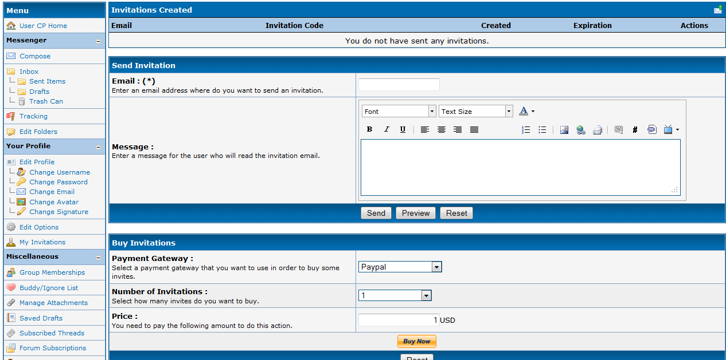Image resolution: width=726 pixels, height=360 pixels.
Task: Open the Payment Gateway Paypal dropdown
Action: coord(400,267)
